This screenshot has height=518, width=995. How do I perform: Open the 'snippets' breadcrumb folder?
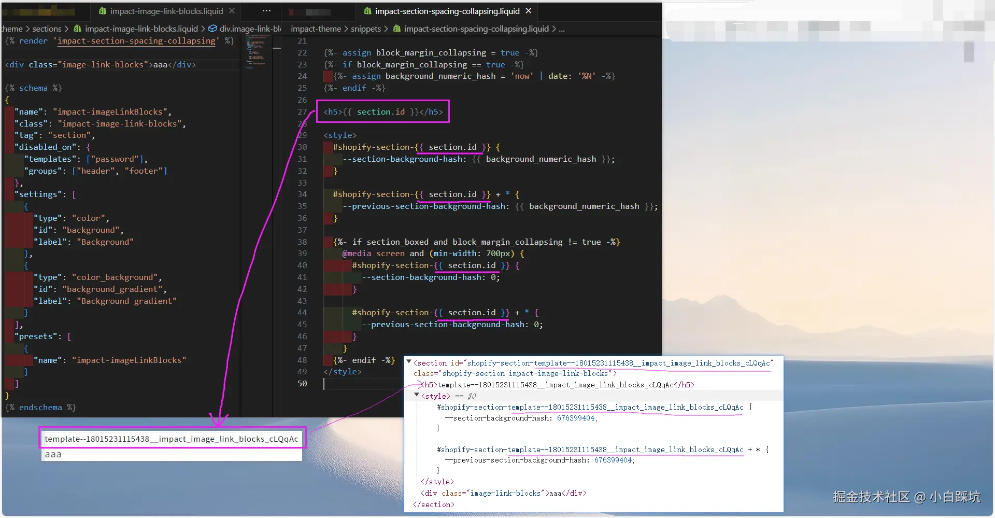click(365, 29)
